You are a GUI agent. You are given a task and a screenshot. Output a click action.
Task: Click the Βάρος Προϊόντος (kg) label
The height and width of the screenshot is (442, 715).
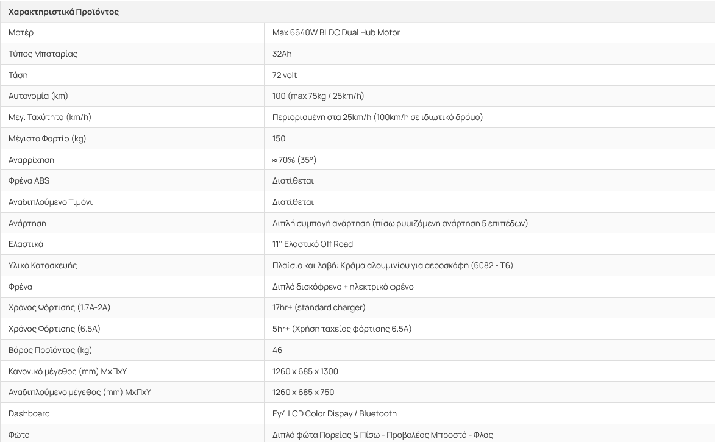pos(50,350)
